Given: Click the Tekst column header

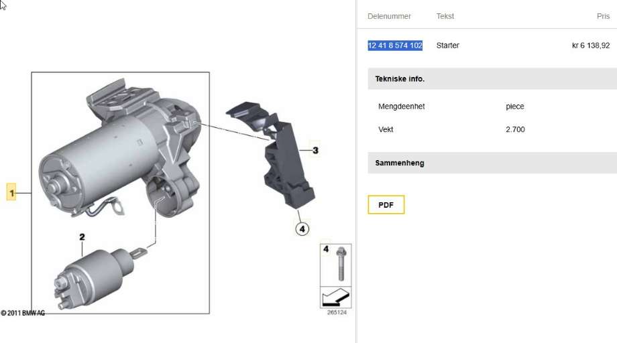Looking at the screenshot, I should pyautogui.click(x=445, y=16).
